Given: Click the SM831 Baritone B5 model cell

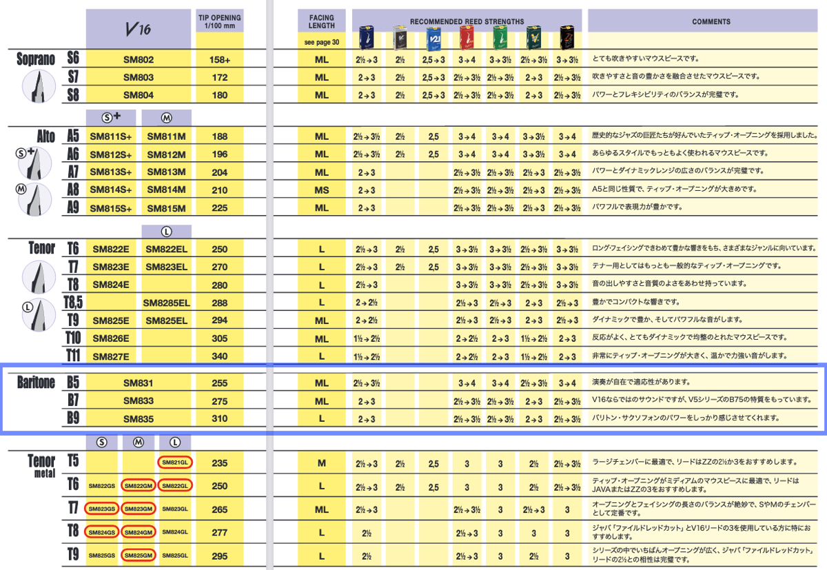Looking at the screenshot, I should (x=139, y=383).
